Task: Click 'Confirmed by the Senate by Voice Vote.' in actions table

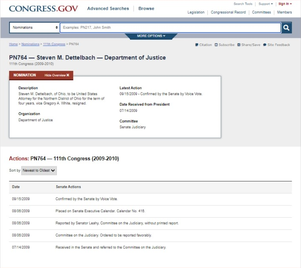Action: (x=86, y=199)
